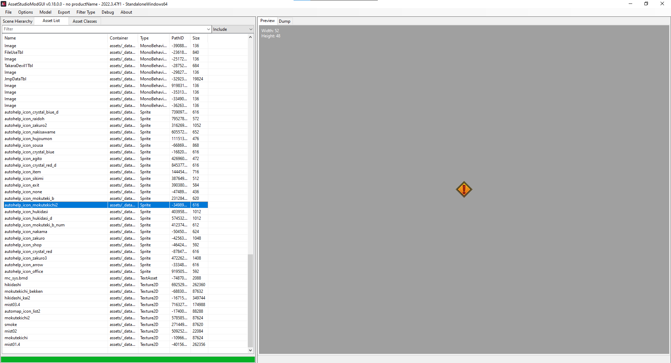Open the Include dropdown

(233, 29)
